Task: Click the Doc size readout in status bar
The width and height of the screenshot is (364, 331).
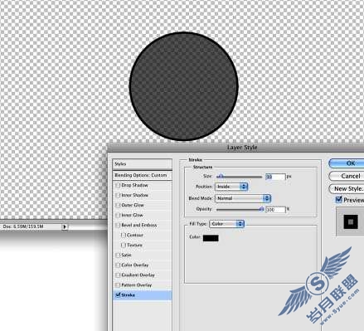Action: click(23, 226)
